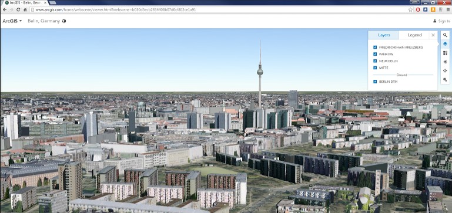The image size is (452, 213).
Task: Switch to the Legend tab
Action: pos(414,35)
